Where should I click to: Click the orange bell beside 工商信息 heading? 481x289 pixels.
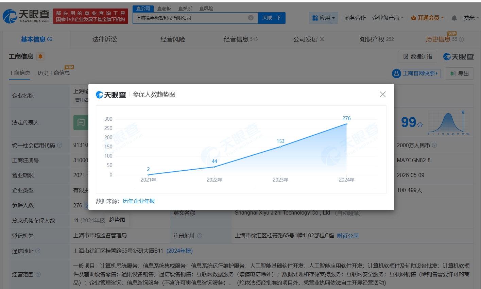tap(40, 56)
